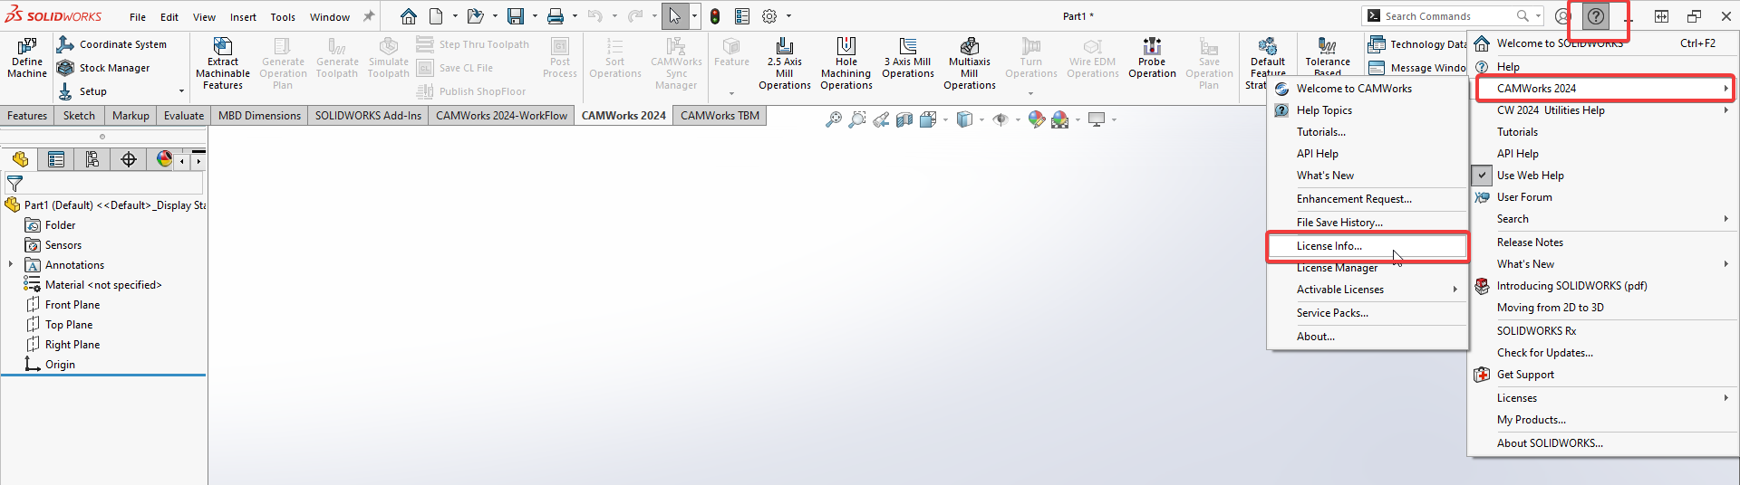Open the Options gear icon

coord(769,16)
